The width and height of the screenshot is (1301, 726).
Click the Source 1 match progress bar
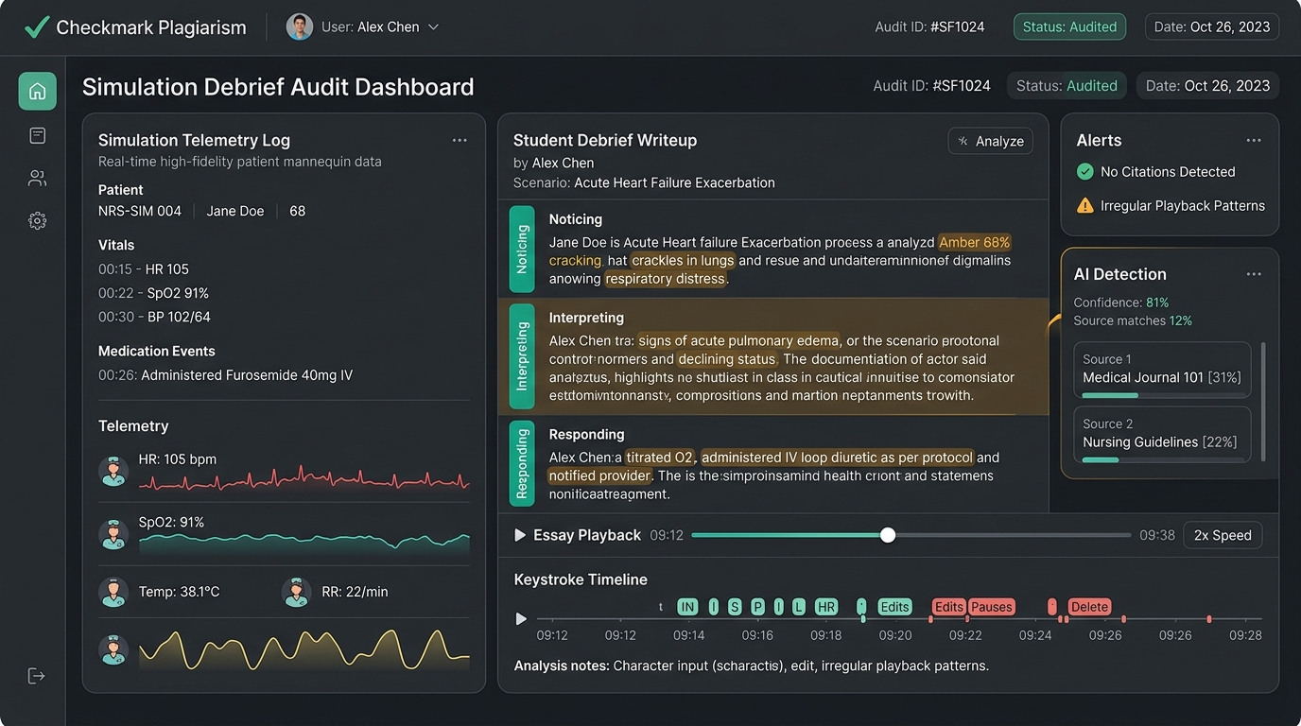click(1162, 395)
